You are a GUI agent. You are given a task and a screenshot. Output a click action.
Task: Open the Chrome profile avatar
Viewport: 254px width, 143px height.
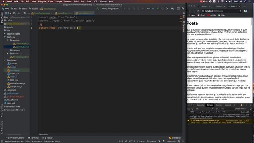(246, 11)
